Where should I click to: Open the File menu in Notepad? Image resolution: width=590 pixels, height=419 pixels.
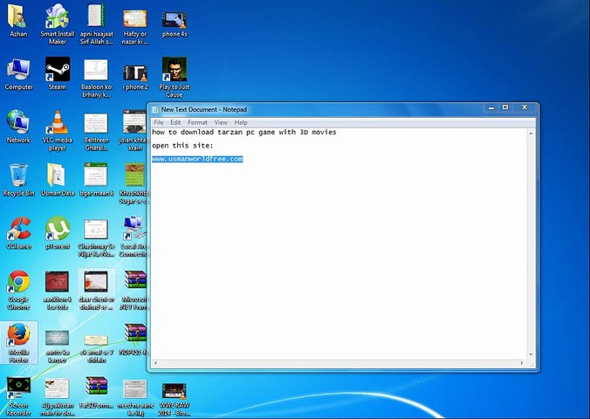click(x=159, y=122)
